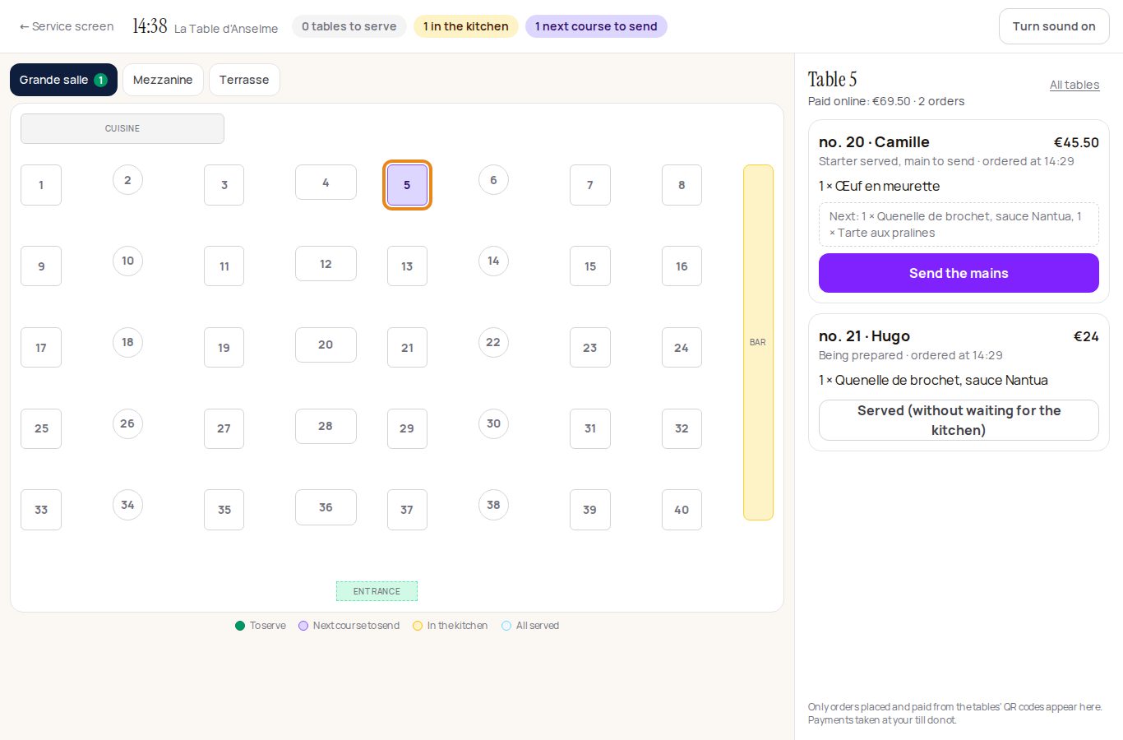Select table 1 on floor plan
This screenshot has height=740, width=1123.
point(41,185)
